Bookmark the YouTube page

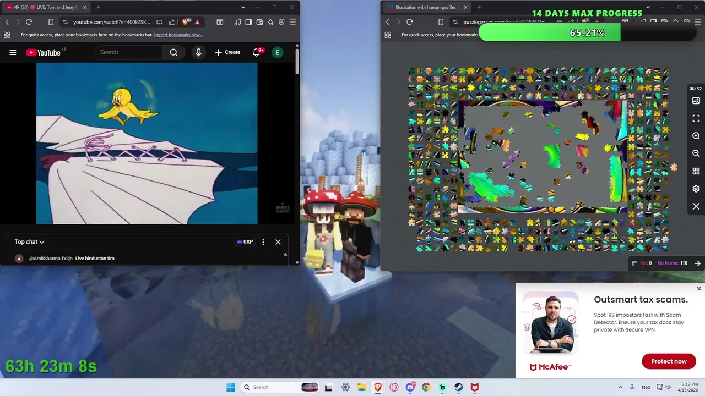click(51, 22)
